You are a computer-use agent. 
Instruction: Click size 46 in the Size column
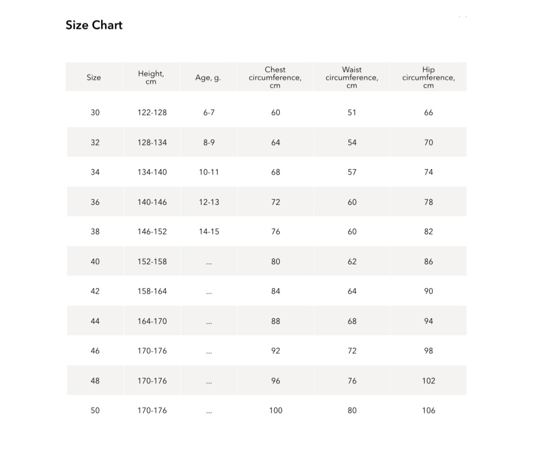95,351
